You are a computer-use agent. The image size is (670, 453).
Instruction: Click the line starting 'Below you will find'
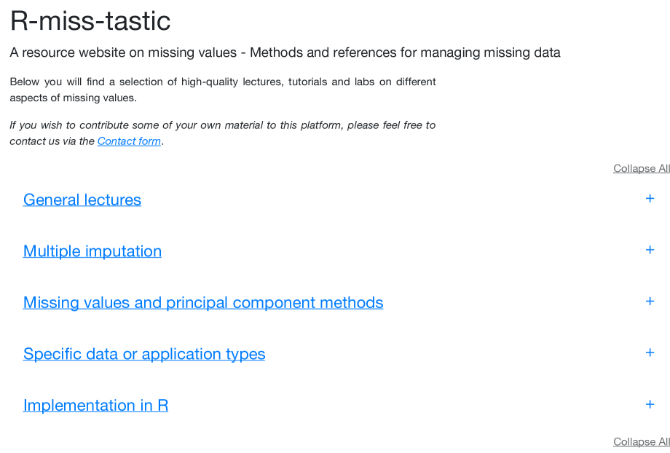tap(222, 82)
